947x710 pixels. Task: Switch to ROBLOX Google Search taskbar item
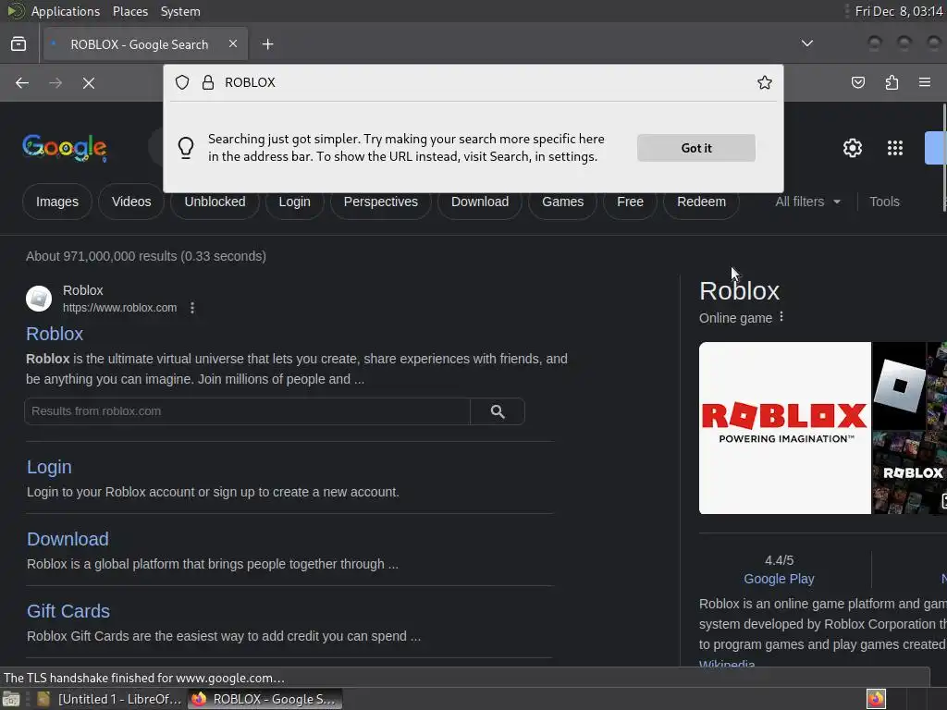click(x=265, y=699)
